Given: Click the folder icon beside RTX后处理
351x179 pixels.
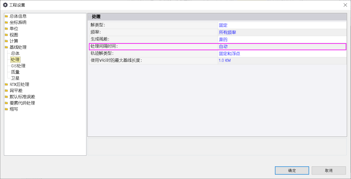Looking at the screenshot, I should (x=6, y=85).
